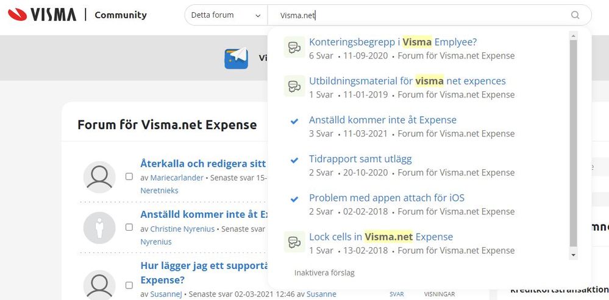Open forum post Återkalla och redigera sitt
Image resolution: width=609 pixels, height=300 pixels.
[x=203, y=163]
